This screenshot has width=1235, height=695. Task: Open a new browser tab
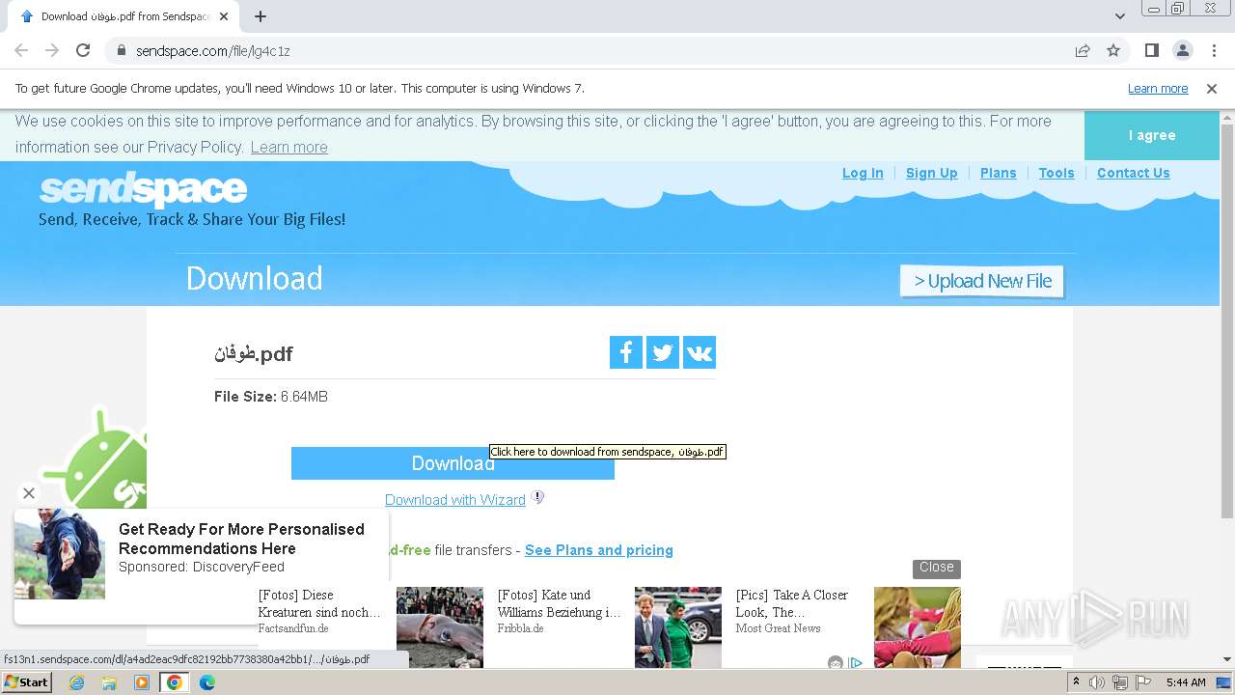261,16
